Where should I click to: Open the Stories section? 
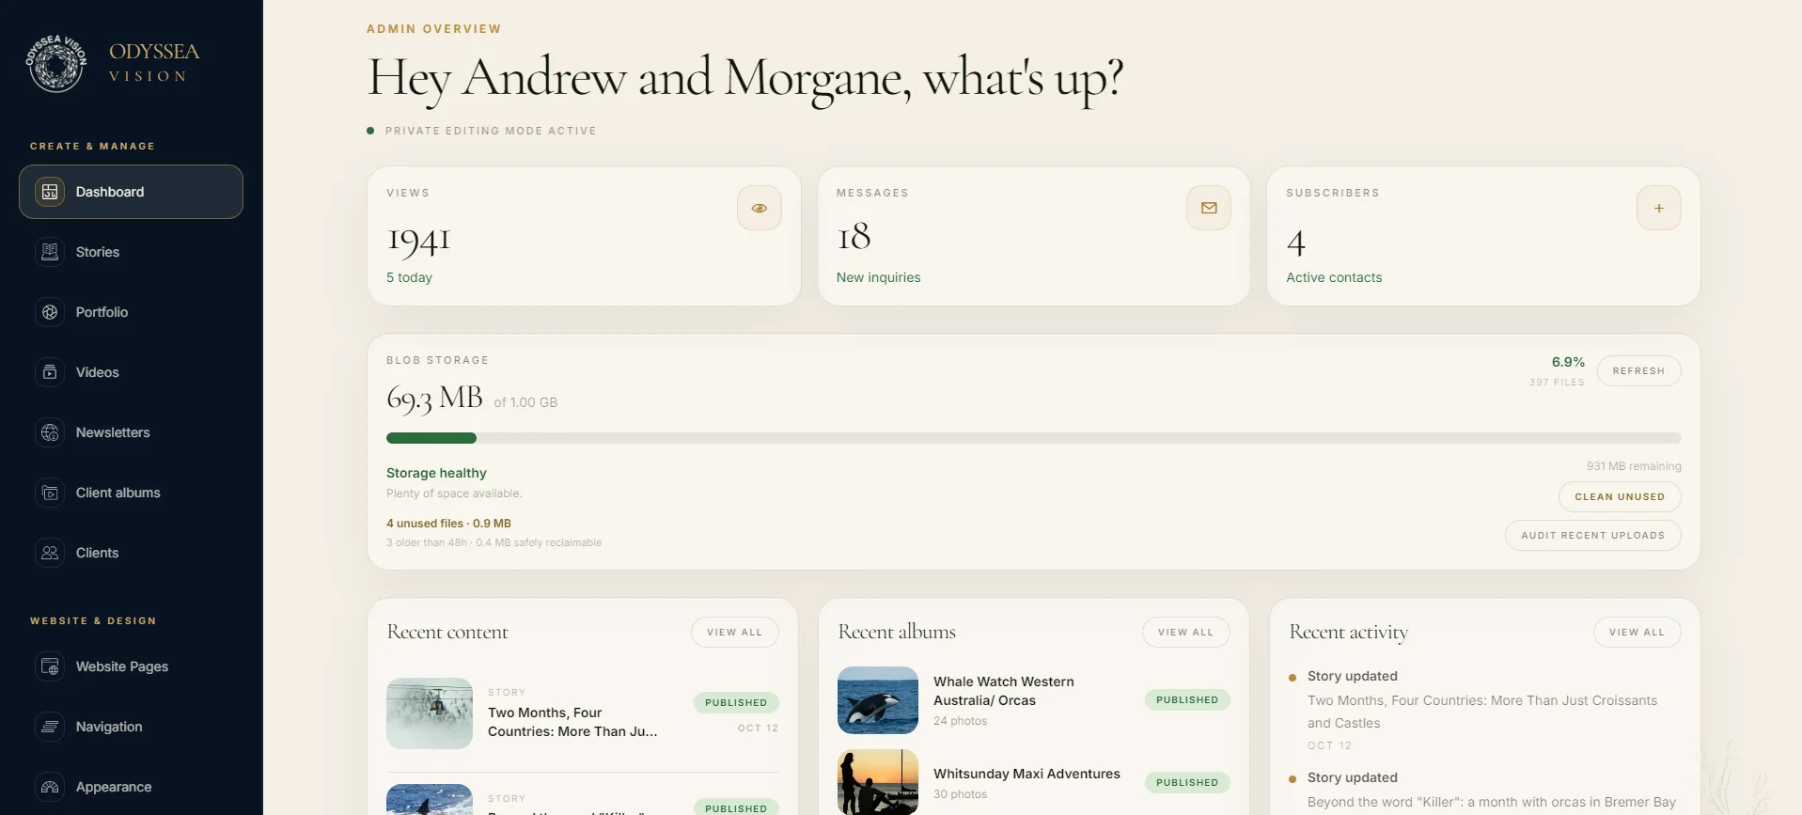[x=131, y=252]
